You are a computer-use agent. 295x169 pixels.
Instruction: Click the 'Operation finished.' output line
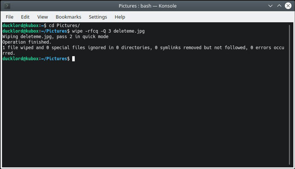coord(27,42)
